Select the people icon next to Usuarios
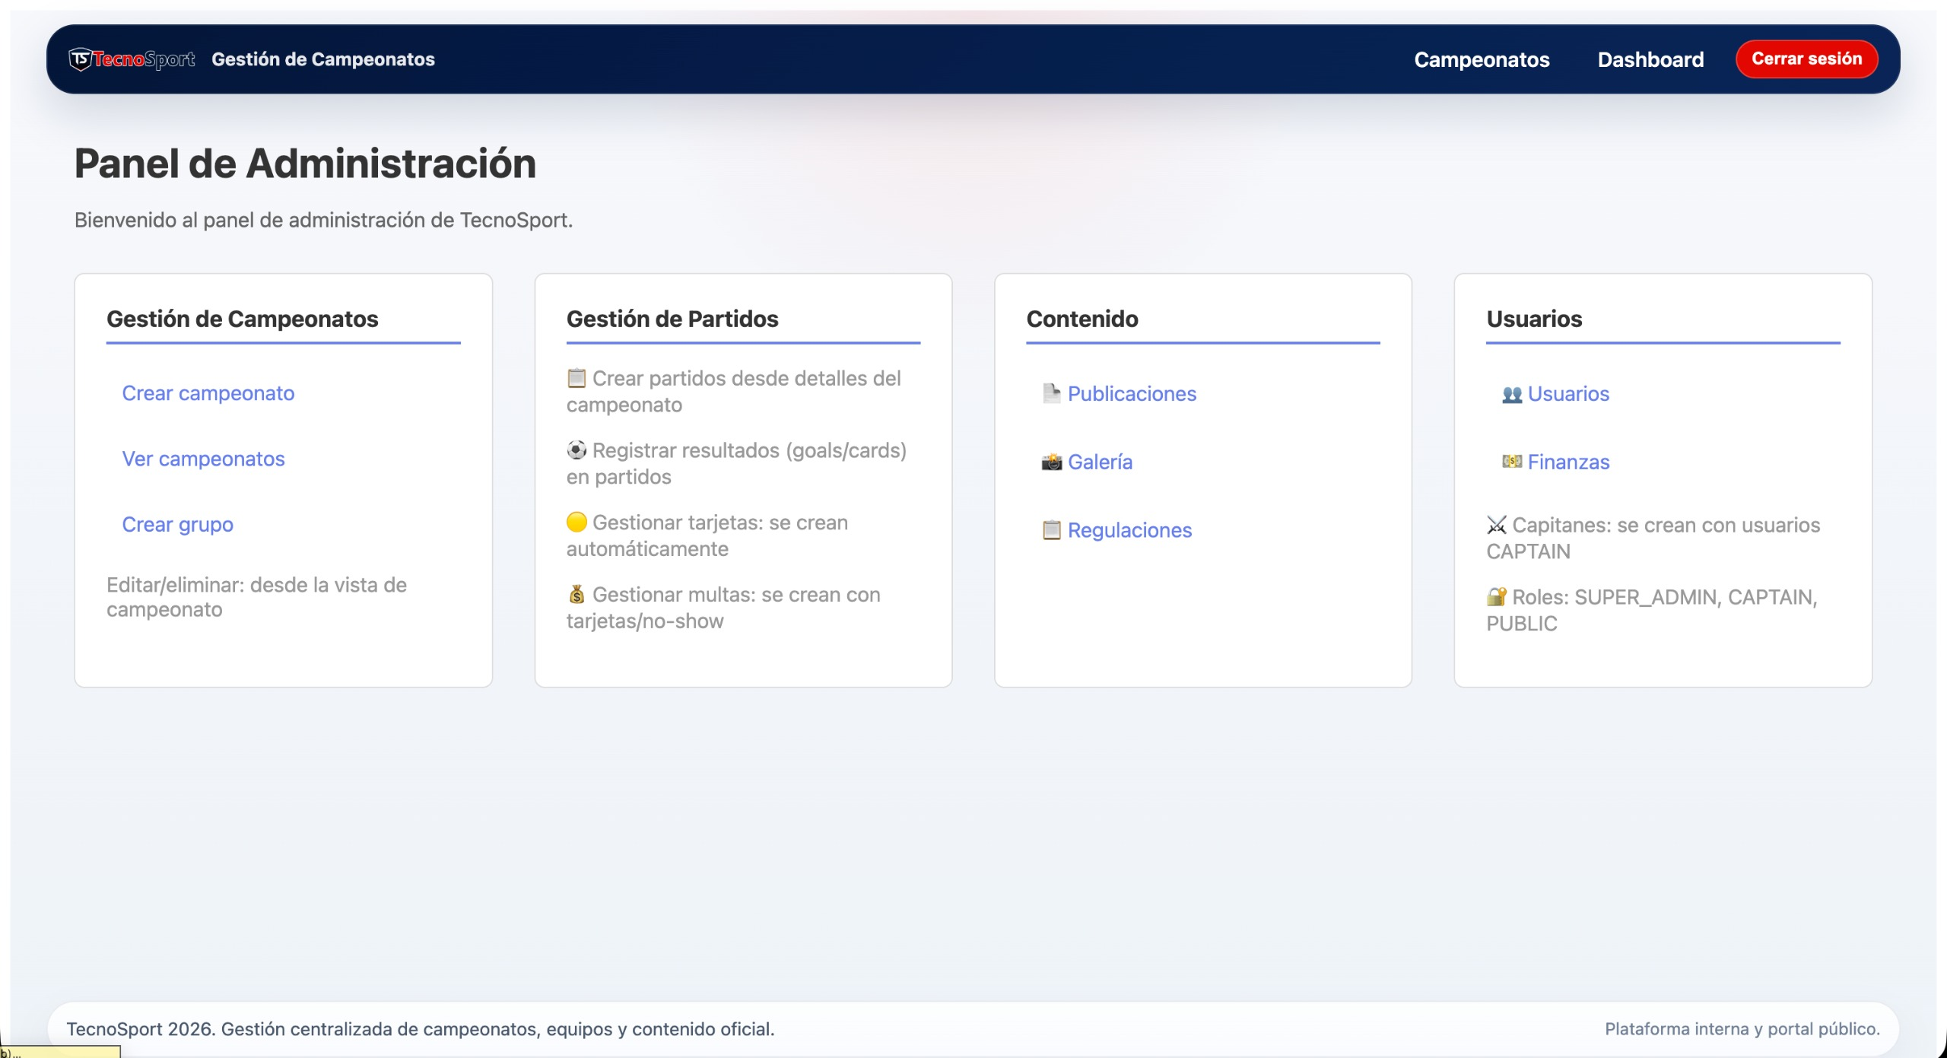Screen dimensions: 1947x1058 click(x=1513, y=393)
